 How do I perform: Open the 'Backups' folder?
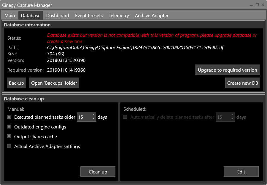[54, 83]
